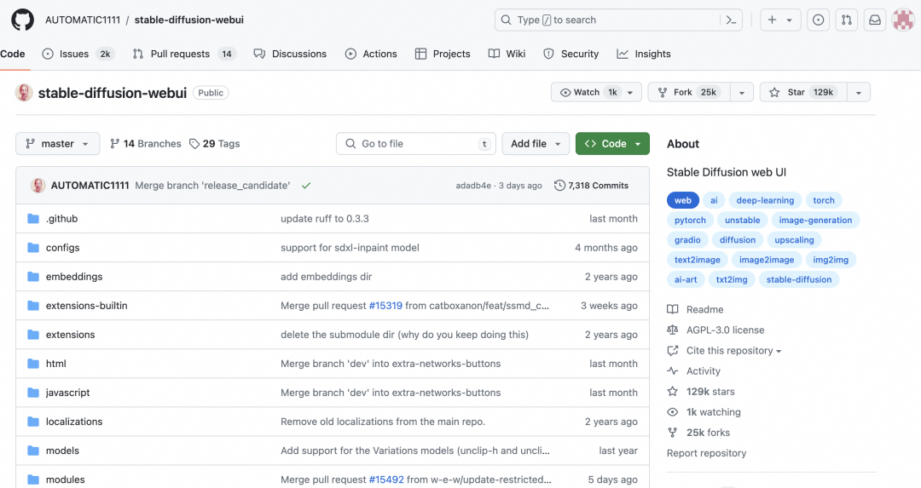
Task: Open the Security tab
Action: click(x=571, y=54)
